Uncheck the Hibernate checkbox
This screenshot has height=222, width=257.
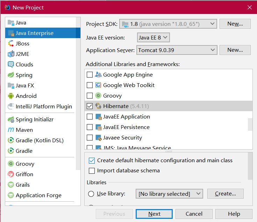(90, 106)
